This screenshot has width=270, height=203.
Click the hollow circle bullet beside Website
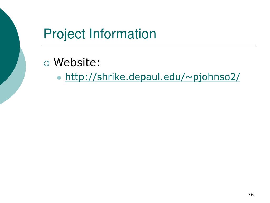46,63
